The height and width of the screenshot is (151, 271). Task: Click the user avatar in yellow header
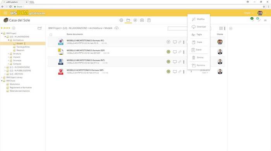pos(260,13)
